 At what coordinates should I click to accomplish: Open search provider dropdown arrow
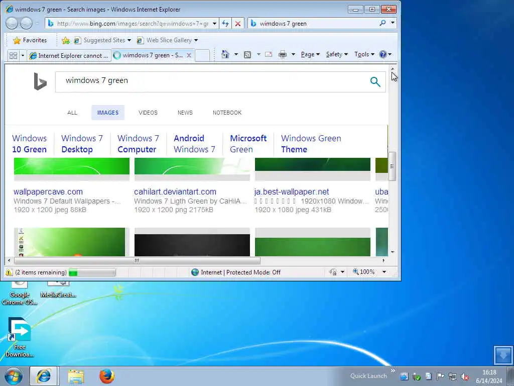(393, 23)
